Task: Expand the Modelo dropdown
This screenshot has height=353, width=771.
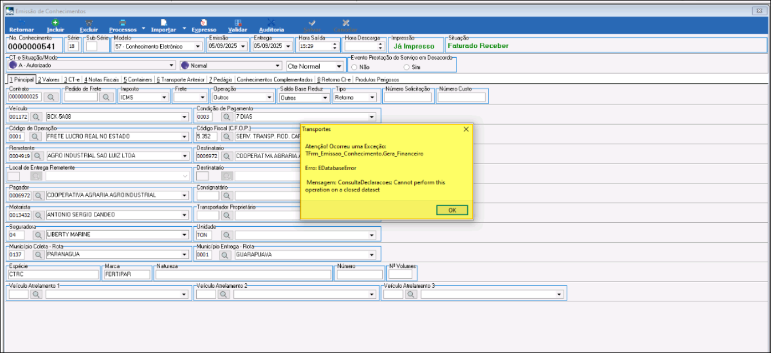Action: (x=198, y=46)
